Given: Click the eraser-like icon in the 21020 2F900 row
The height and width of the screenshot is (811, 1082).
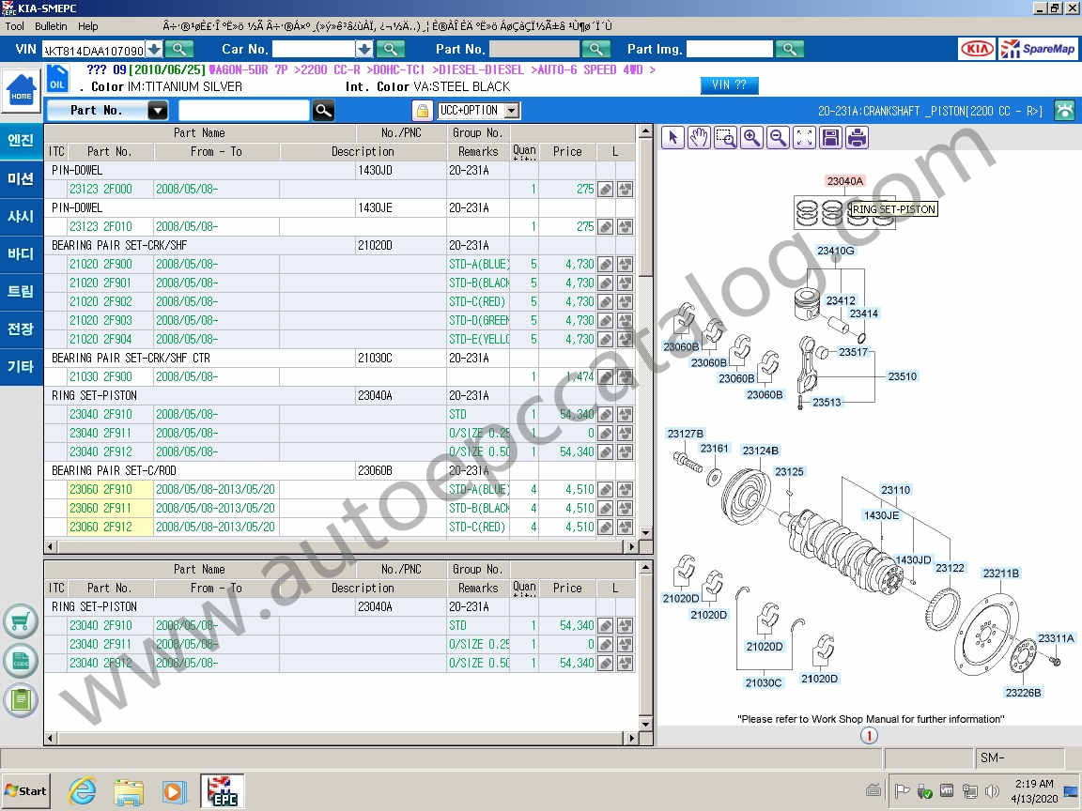Looking at the screenshot, I should 605,264.
